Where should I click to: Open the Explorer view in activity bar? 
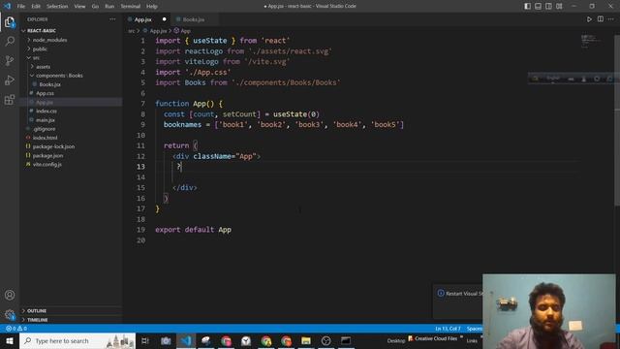pyautogui.click(x=10, y=22)
